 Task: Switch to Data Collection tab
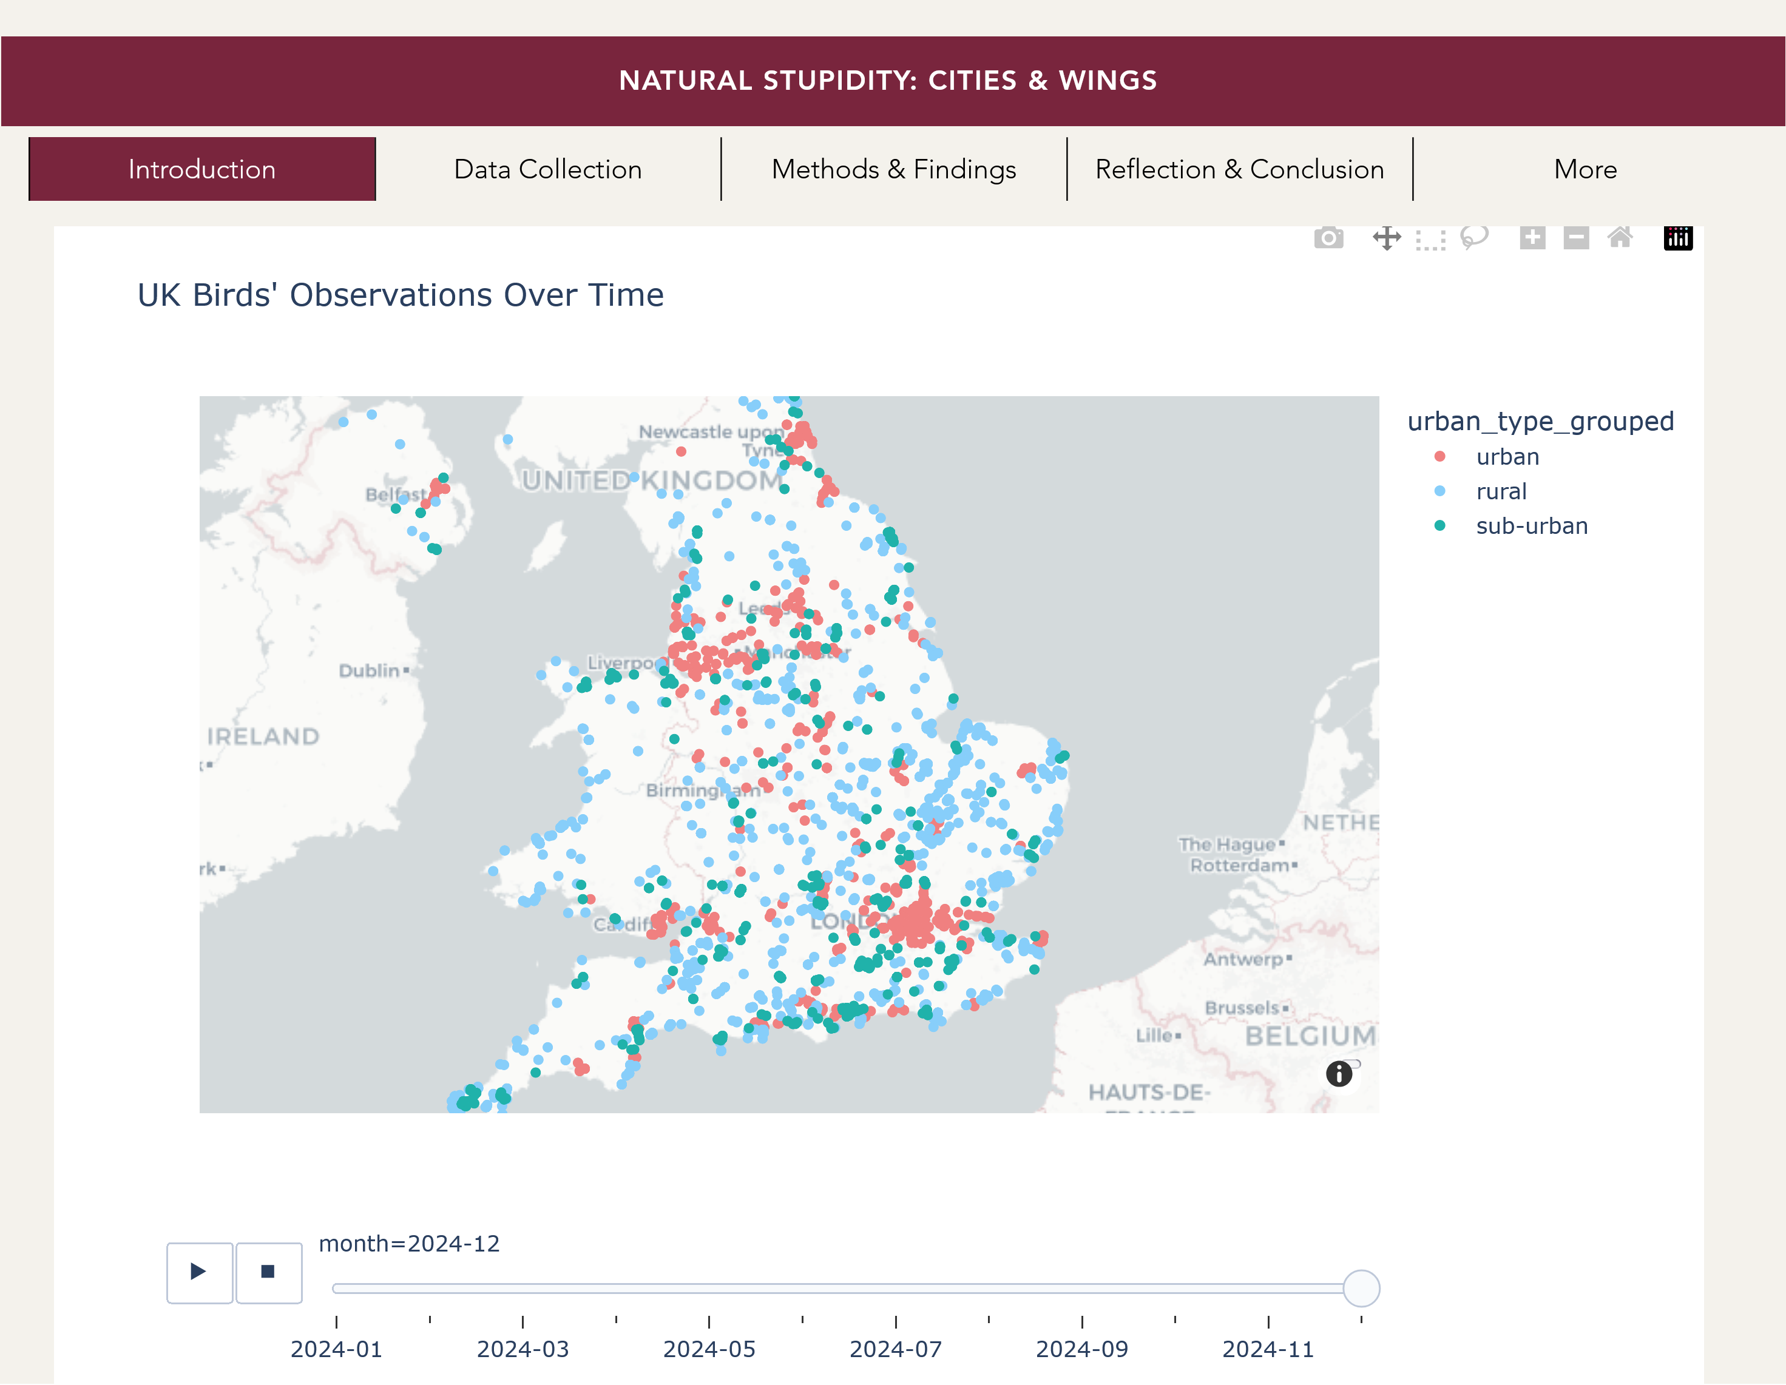pos(548,169)
